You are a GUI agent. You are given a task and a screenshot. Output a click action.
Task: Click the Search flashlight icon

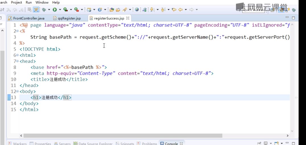click(x=125, y=10)
